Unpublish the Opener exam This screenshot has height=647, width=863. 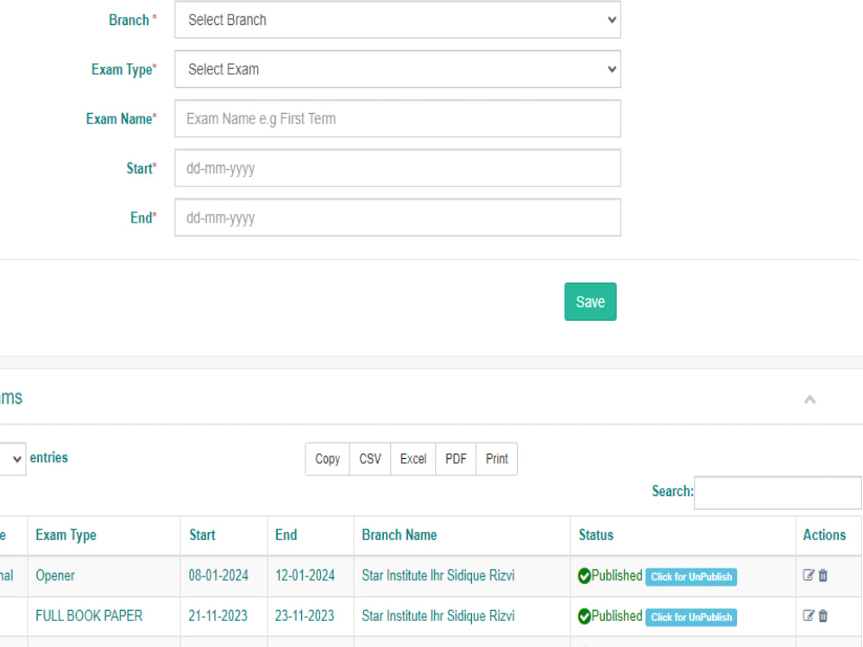tap(690, 577)
